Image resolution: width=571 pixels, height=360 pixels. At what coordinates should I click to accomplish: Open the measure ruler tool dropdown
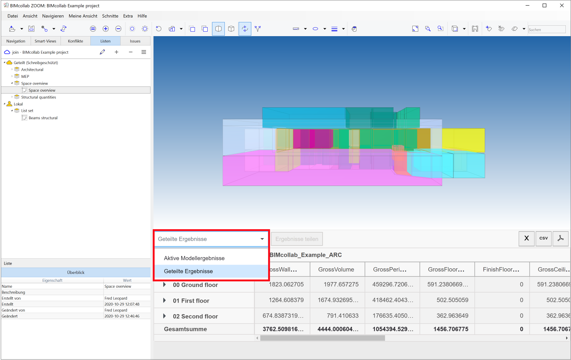[305, 29]
